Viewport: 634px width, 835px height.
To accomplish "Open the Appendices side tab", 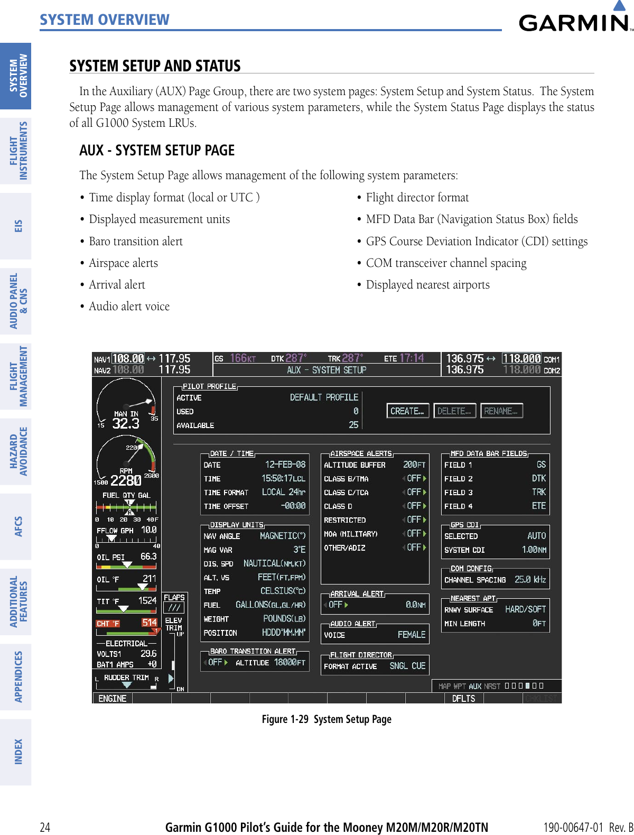I will (x=16, y=676).
